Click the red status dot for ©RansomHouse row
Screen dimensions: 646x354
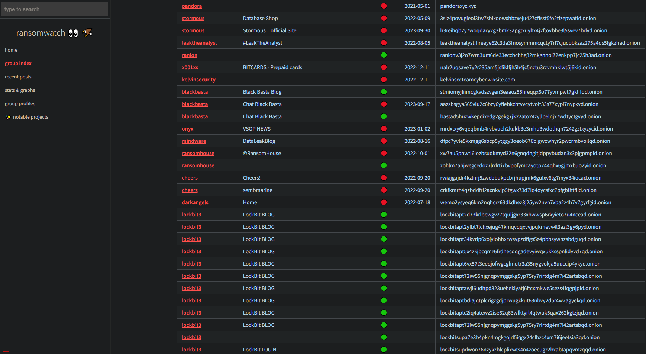click(384, 153)
